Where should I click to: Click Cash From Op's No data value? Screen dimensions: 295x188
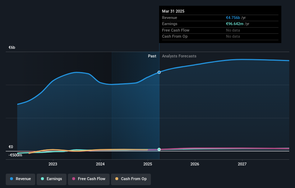(x=233, y=37)
